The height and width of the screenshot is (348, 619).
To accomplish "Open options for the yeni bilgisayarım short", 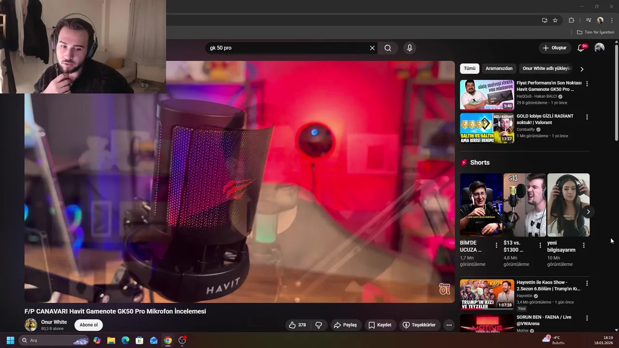I will [584, 246].
